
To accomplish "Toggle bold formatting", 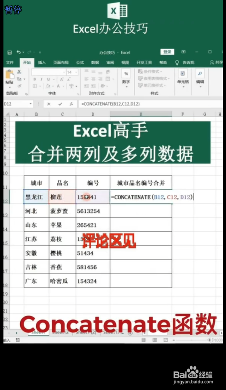I will [x=34, y=79].
